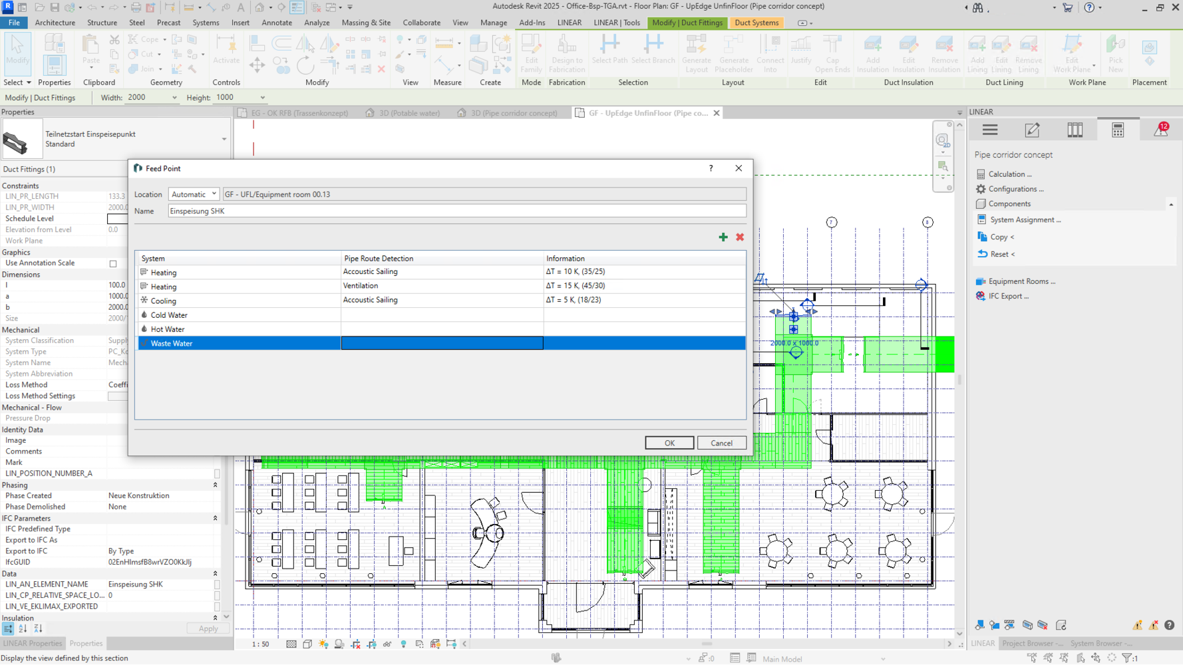1183x665 pixels.
Task: Confirm the Feed Point dialog with OK
Action: pyautogui.click(x=669, y=443)
